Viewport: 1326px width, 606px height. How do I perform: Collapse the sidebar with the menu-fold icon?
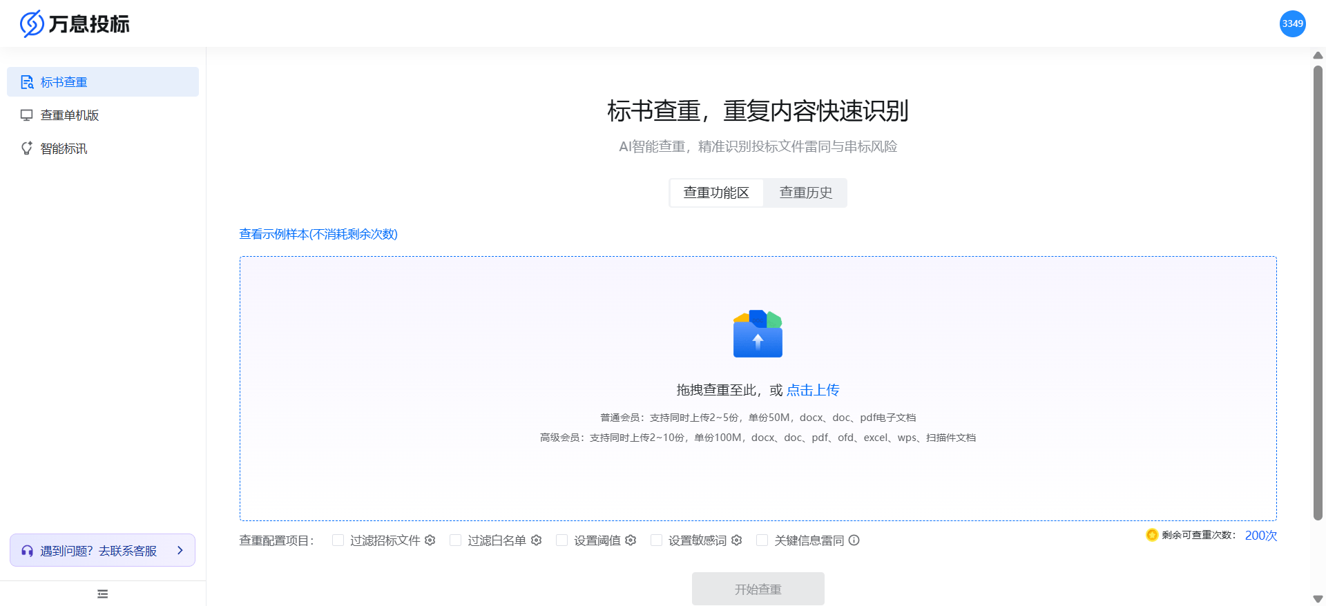103,594
